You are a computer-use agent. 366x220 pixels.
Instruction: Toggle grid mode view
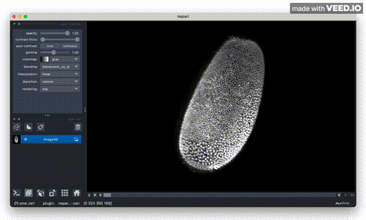click(x=65, y=193)
